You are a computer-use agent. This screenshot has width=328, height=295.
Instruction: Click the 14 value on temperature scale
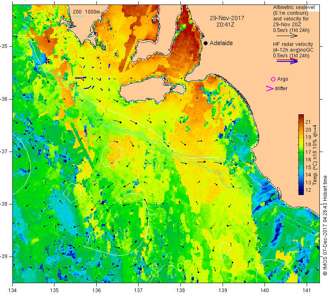coord(308,175)
